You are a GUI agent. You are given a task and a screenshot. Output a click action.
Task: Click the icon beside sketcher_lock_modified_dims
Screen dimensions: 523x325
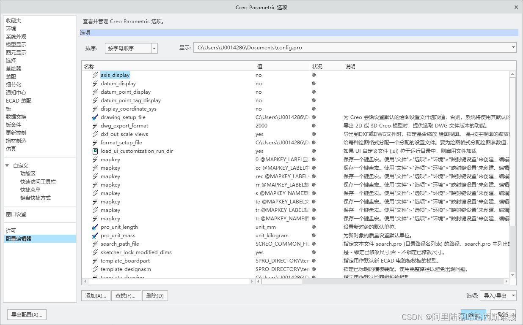[95, 252]
